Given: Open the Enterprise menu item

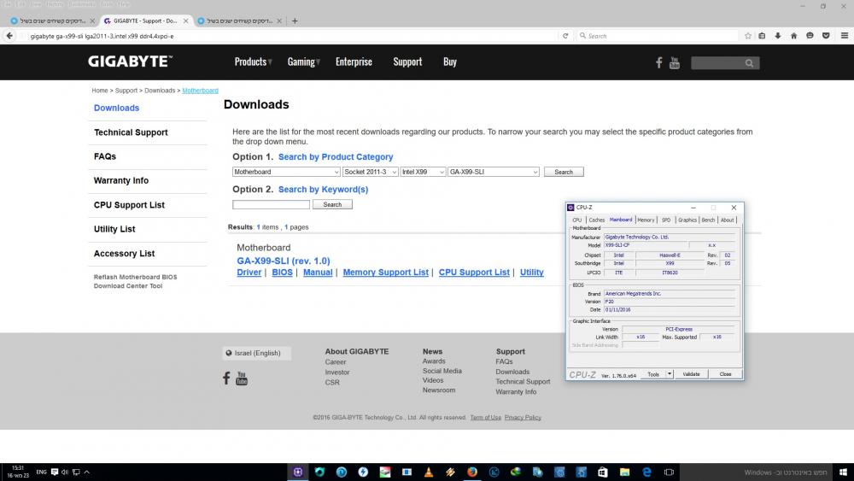Looking at the screenshot, I should click(354, 62).
